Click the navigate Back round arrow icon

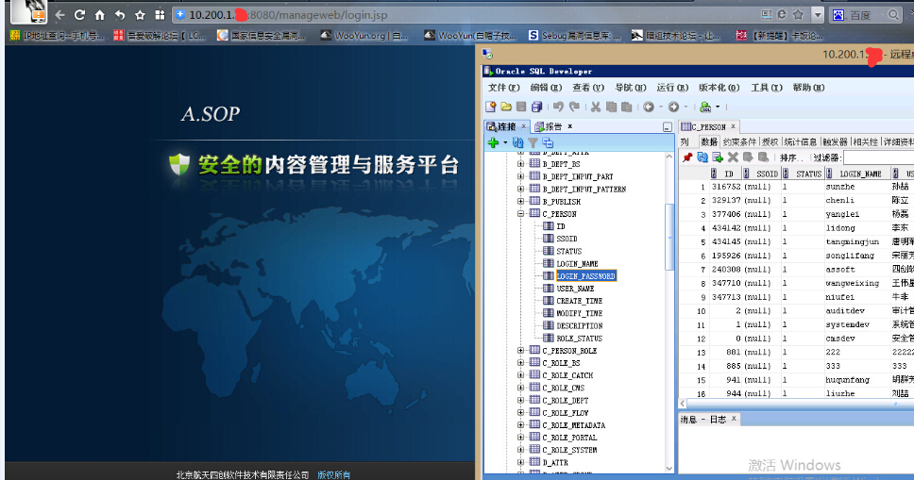tap(648, 107)
